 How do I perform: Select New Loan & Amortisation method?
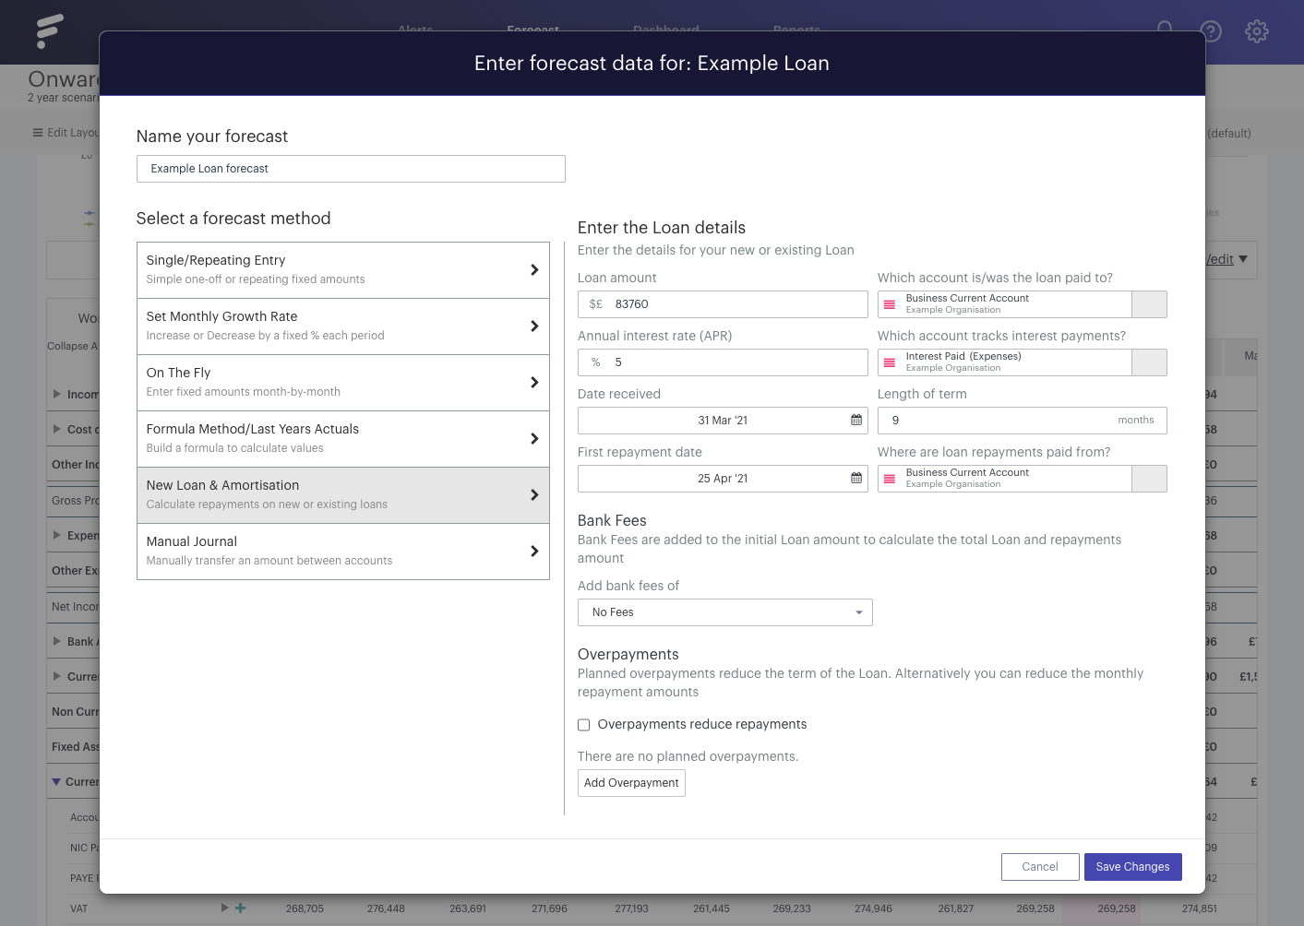pyautogui.click(x=343, y=495)
